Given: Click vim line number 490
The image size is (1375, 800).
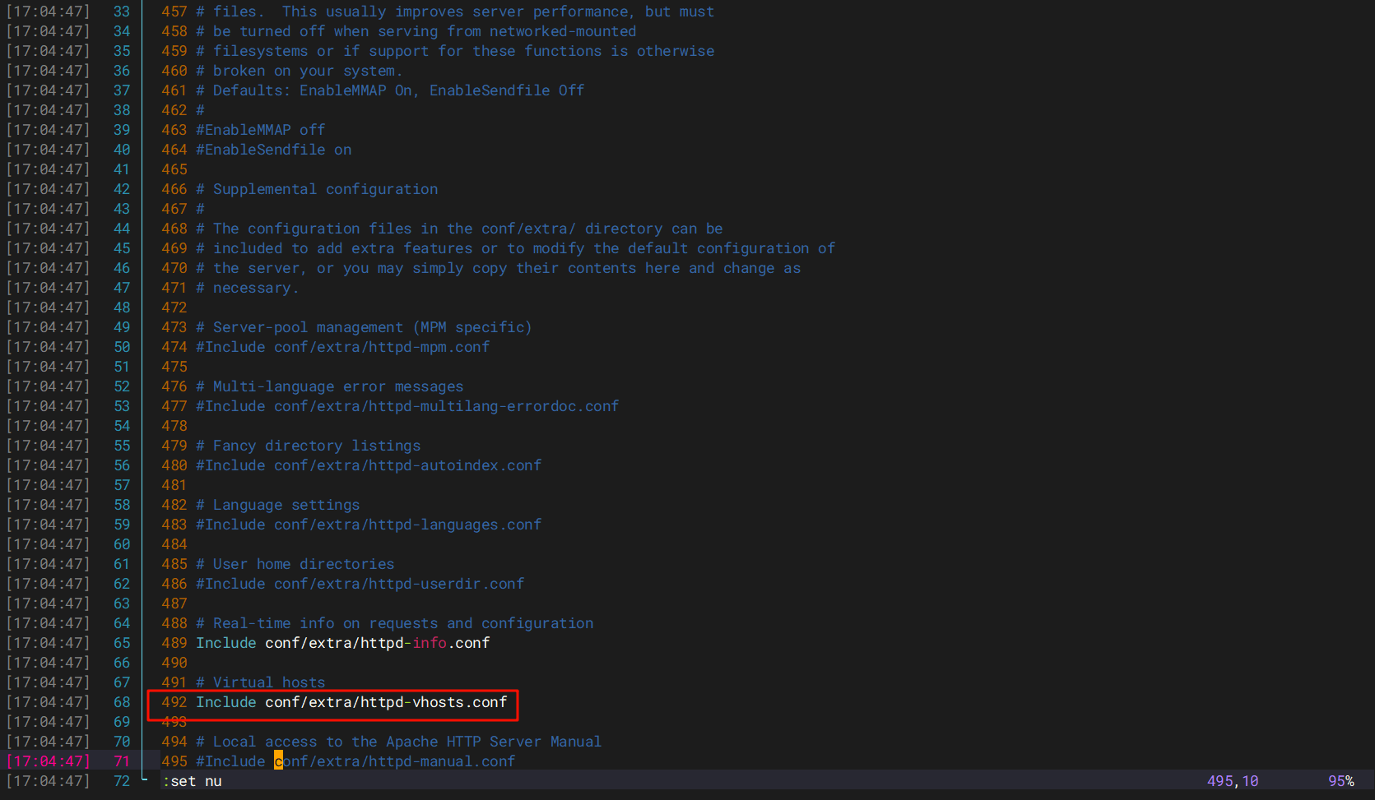Looking at the screenshot, I should (x=174, y=663).
